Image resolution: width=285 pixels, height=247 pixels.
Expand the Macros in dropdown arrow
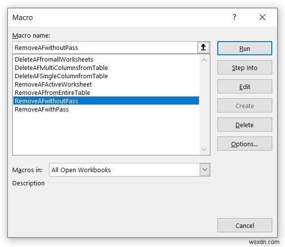coord(205,170)
